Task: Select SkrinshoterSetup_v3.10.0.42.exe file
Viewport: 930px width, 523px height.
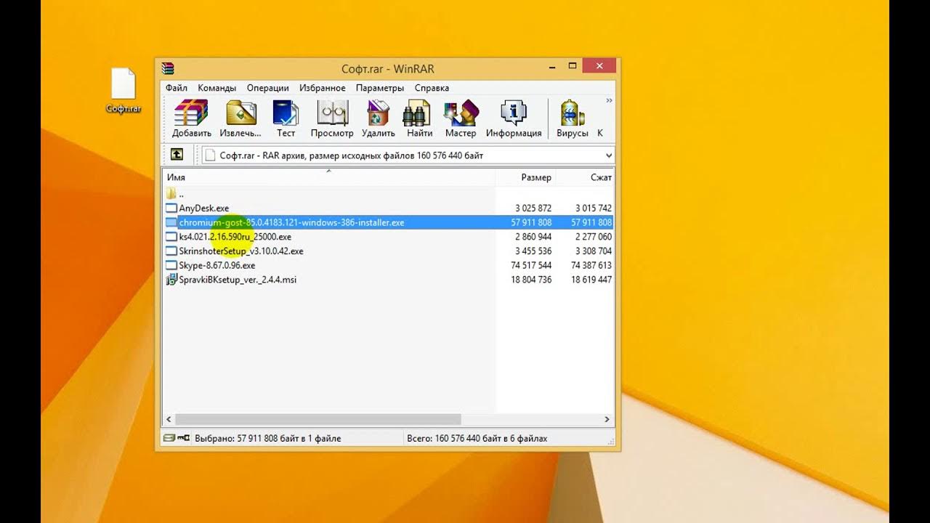Action: (x=241, y=251)
